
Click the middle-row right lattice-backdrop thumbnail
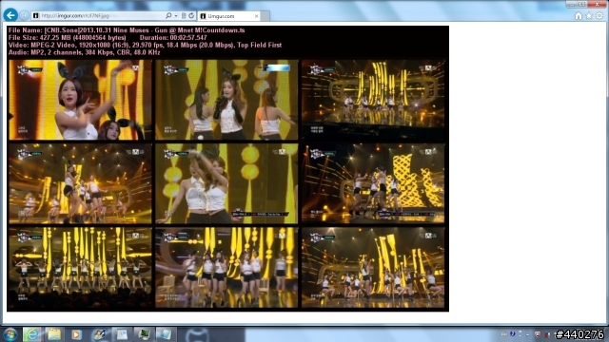pos(373,183)
